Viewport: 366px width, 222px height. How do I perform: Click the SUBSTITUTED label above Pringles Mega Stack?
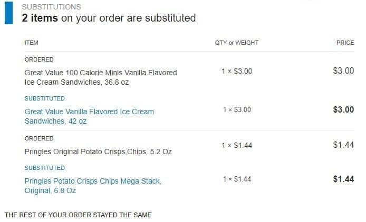(45, 168)
